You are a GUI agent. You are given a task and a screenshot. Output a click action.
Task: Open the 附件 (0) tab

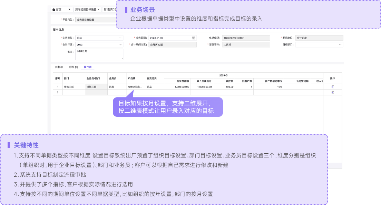[x=73, y=67]
